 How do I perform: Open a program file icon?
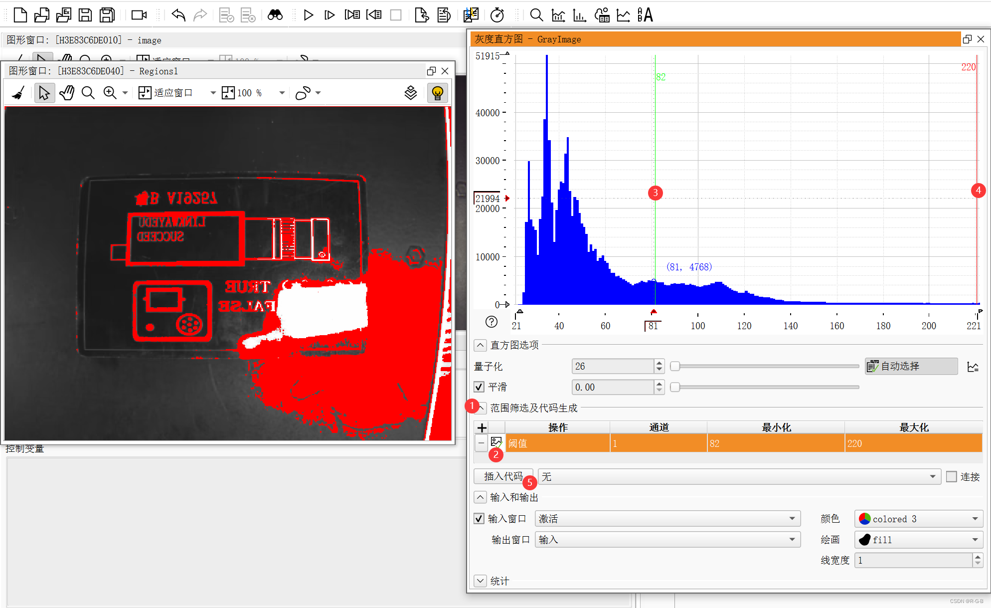point(42,15)
